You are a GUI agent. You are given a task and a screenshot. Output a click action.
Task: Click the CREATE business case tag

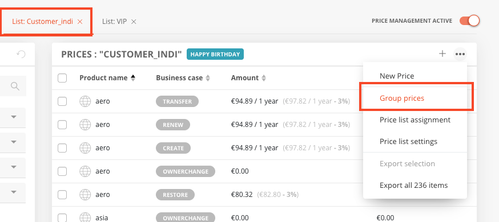[173, 148]
